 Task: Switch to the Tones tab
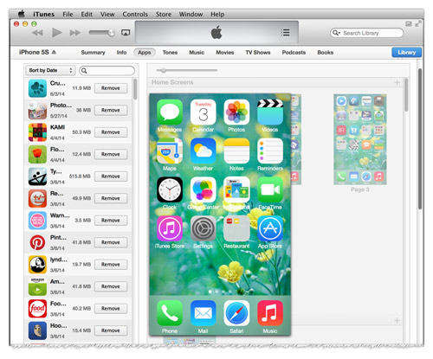pyautogui.click(x=170, y=53)
